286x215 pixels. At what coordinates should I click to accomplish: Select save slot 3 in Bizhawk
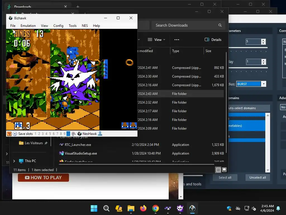pos(43,134)
